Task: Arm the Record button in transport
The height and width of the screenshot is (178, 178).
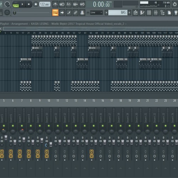Action: [x=36, y=4]
